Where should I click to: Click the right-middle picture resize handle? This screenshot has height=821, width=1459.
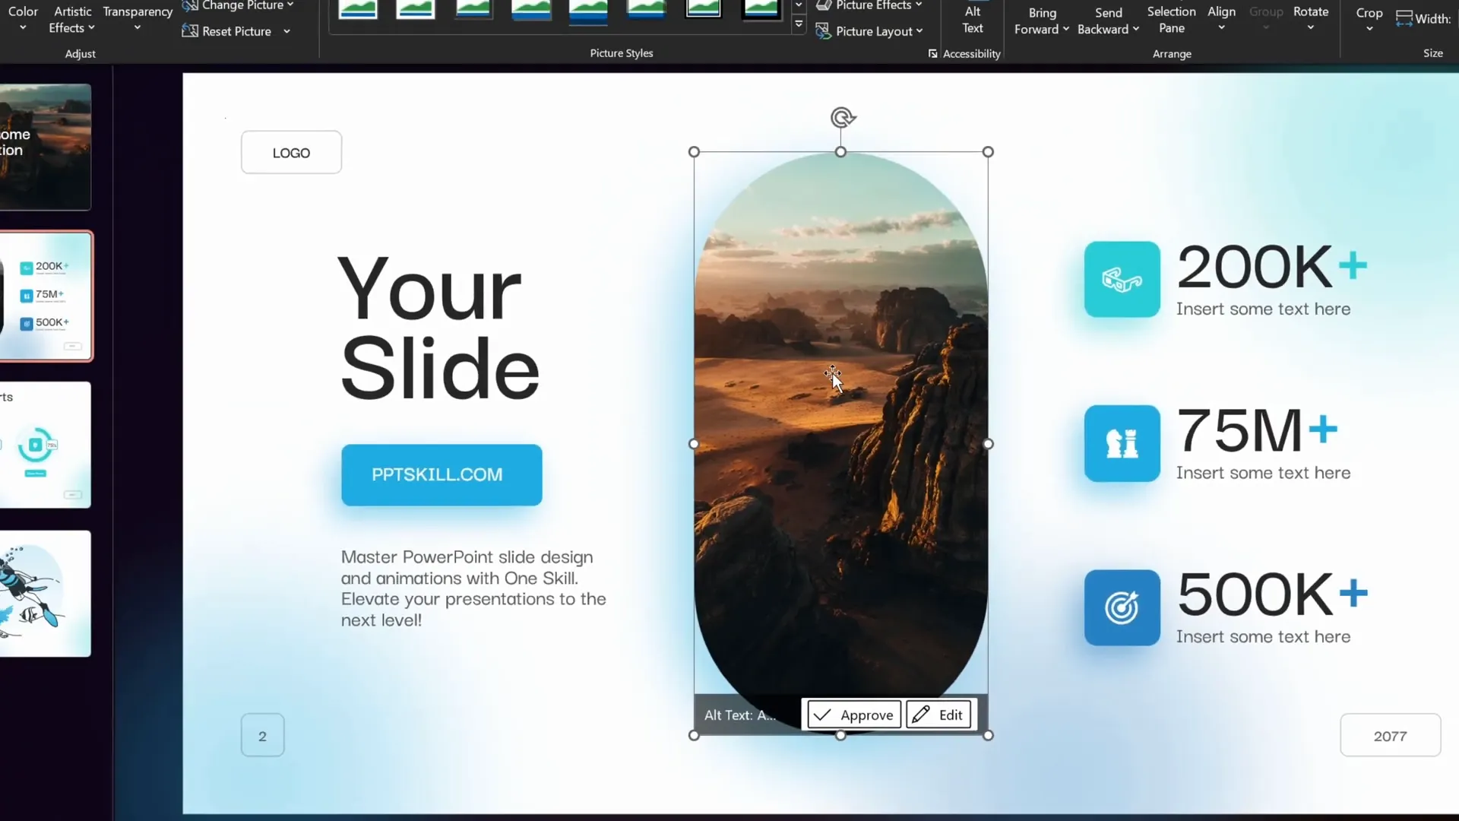(x=988, y=444)
